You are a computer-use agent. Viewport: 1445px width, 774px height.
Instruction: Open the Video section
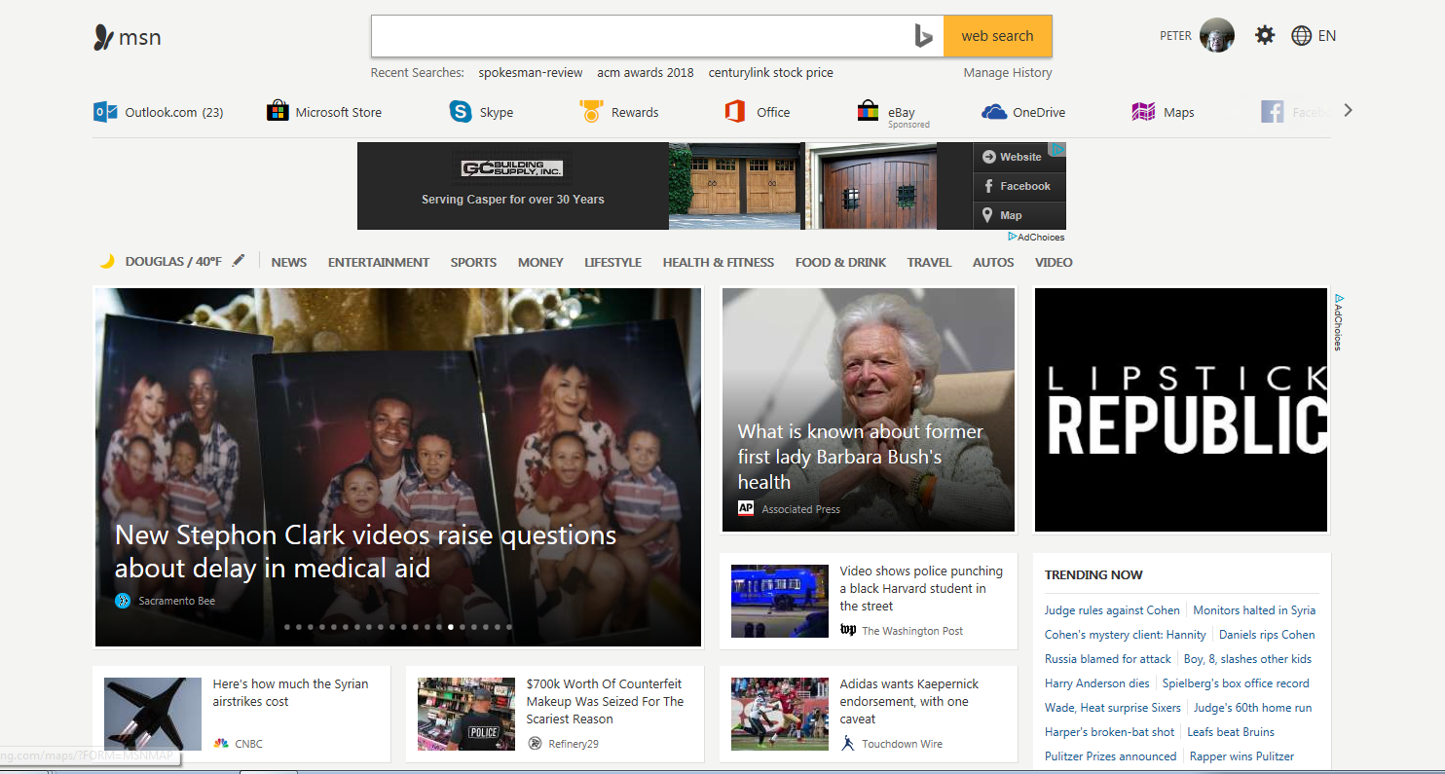coord(1054,262)
